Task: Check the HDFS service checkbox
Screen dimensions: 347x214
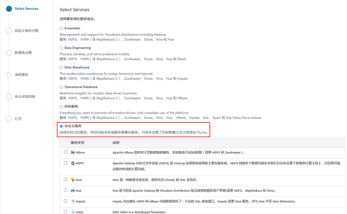Action: [x=65, y=163]
